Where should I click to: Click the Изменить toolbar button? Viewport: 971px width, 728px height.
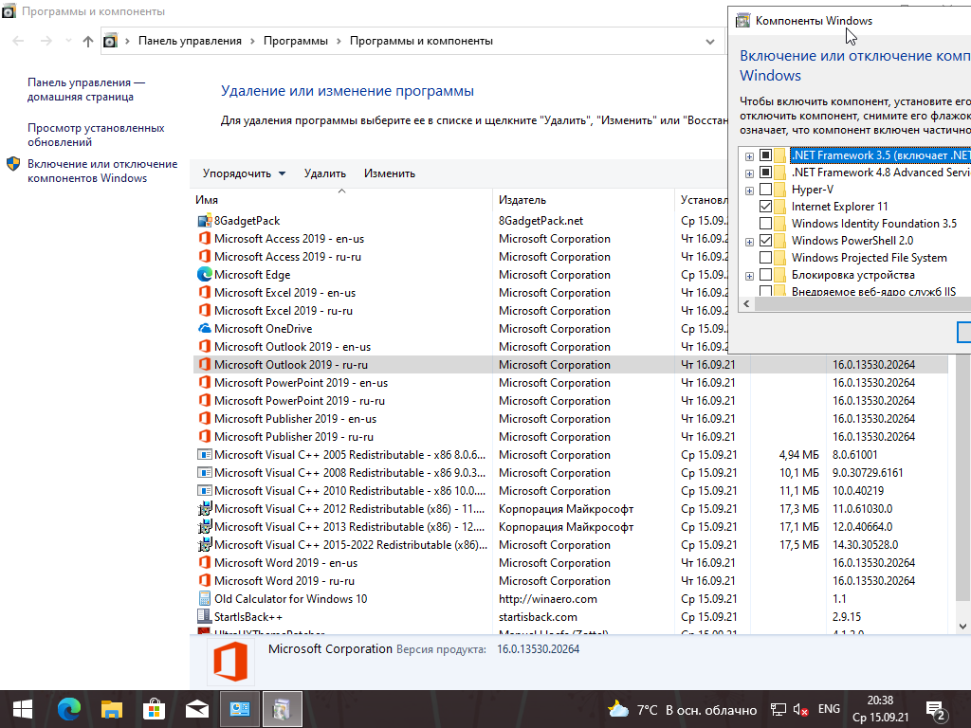click(390, 173)
